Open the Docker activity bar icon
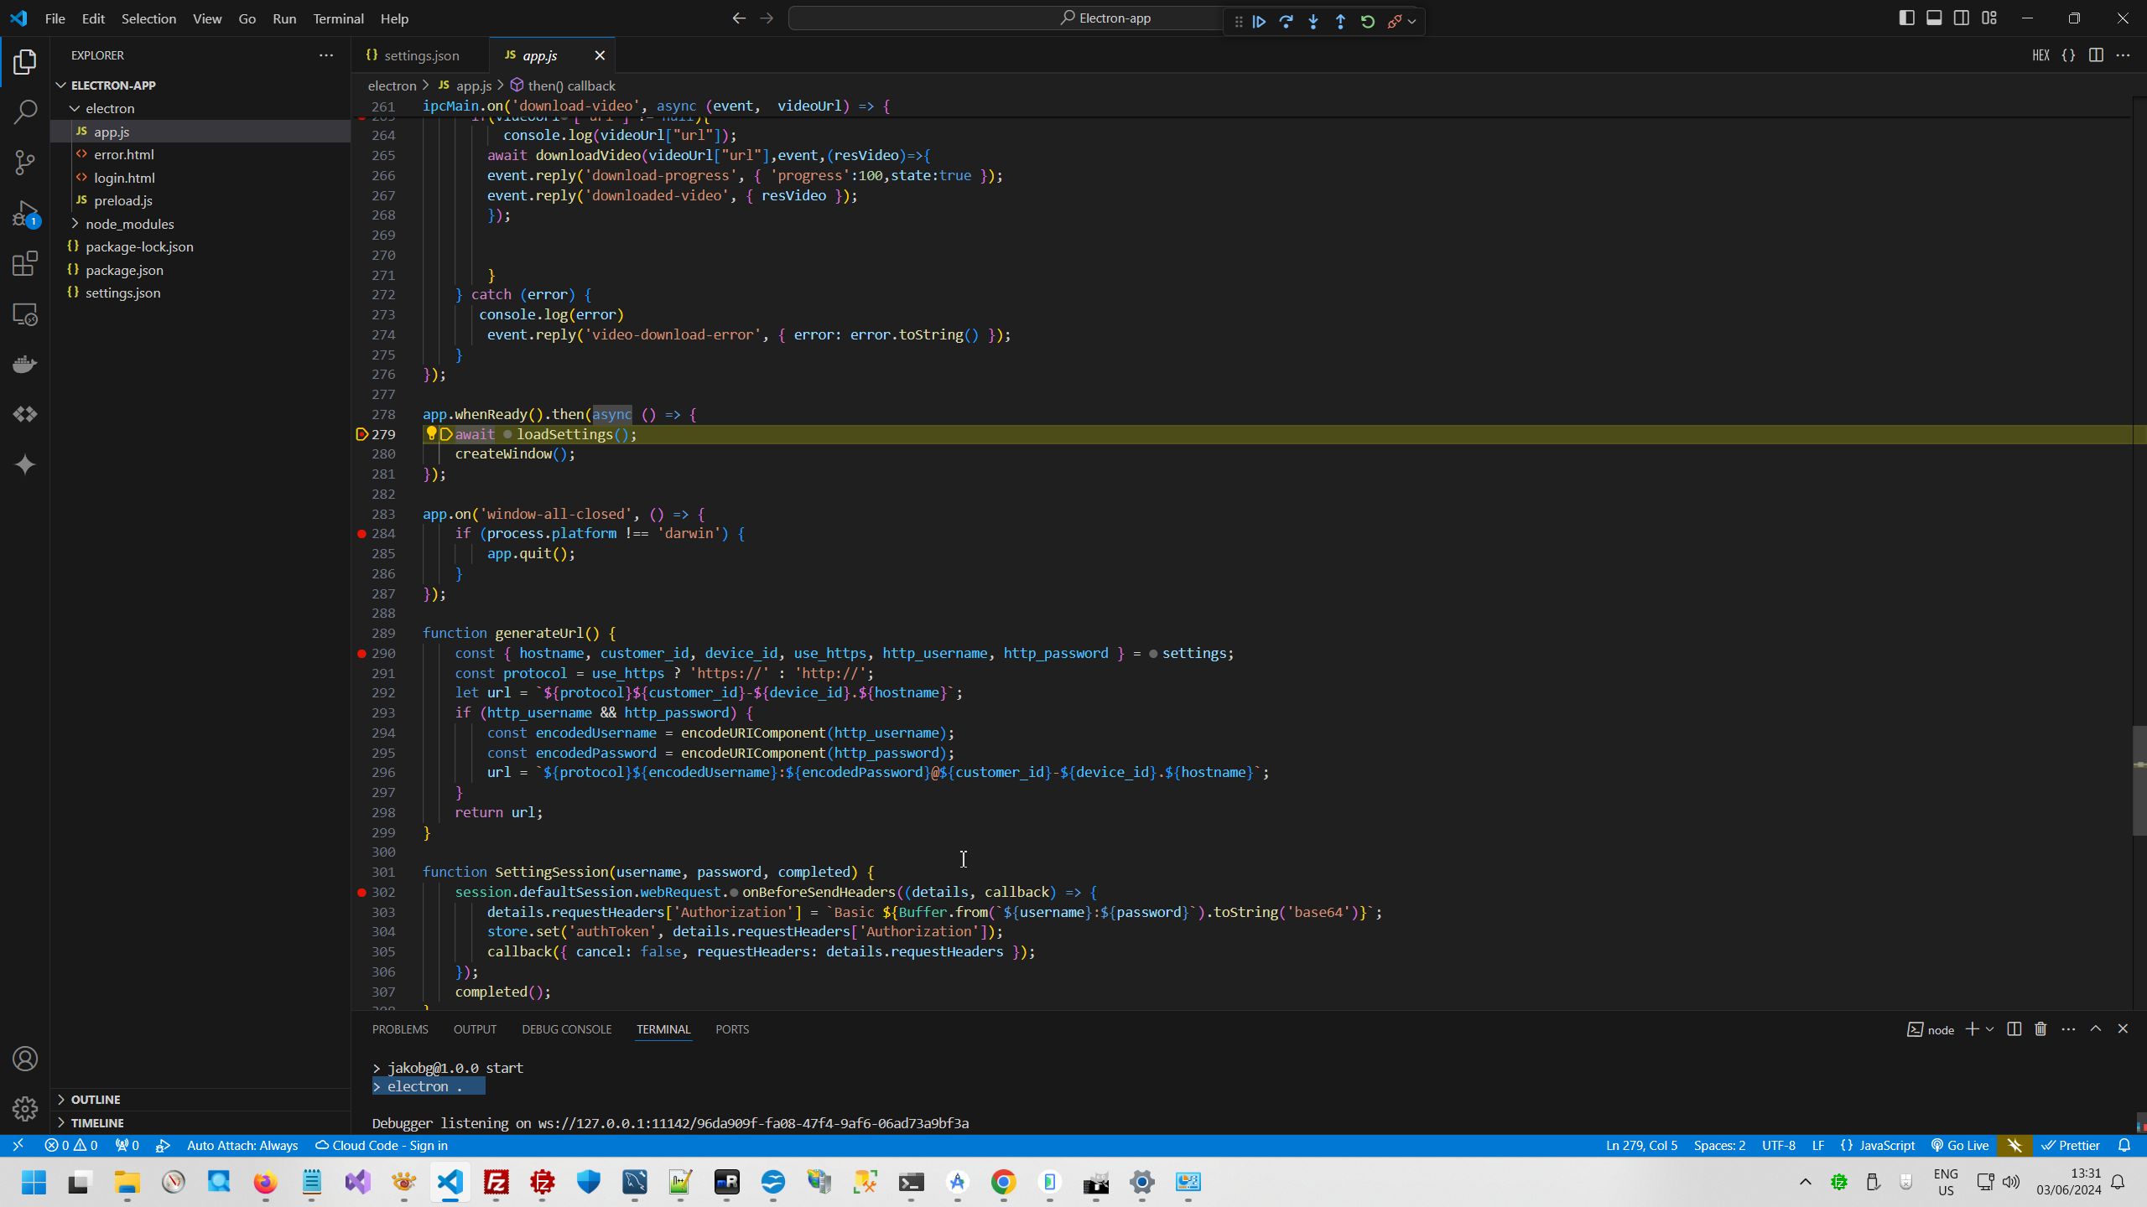Viewport: 2147px width, 1207px height. tap(25, 365)
